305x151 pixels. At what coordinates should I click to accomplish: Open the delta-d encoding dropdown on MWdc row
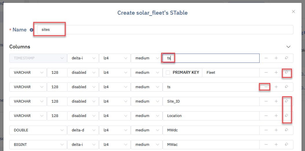coord(83,130)
